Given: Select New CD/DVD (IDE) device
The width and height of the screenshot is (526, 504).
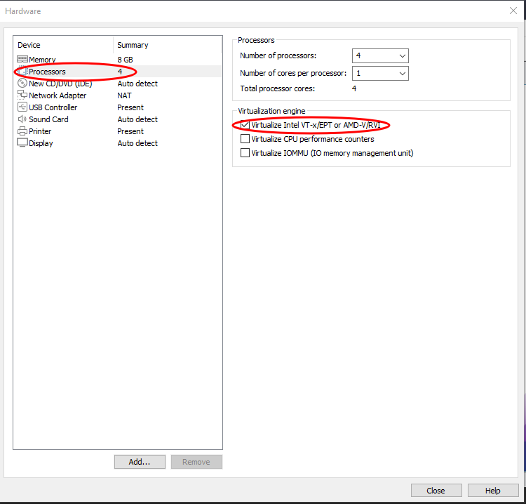Looking at the screenshot, I should tap(60, 84).
